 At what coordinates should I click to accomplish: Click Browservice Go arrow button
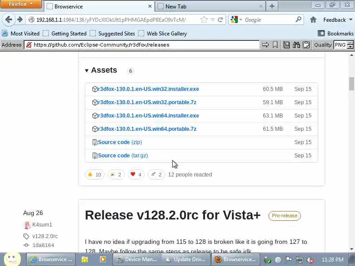pyautogui.click(x=265, y=45)
